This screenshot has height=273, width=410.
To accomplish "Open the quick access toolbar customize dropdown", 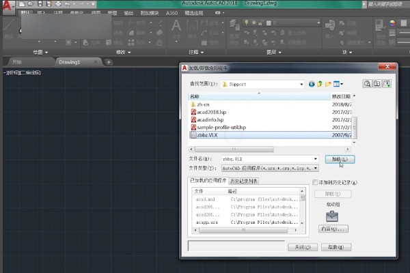I will point(94,4).
